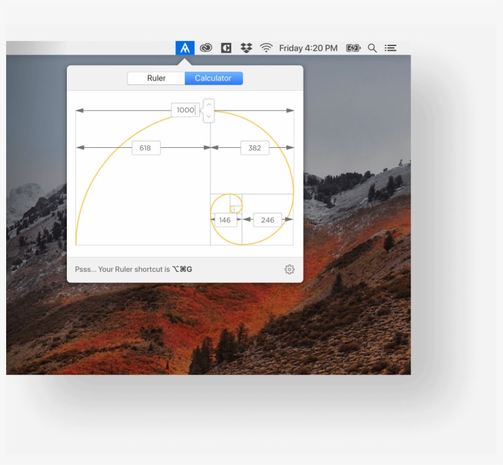
Task: Click the 246 value box
Action: pos(267,219)
